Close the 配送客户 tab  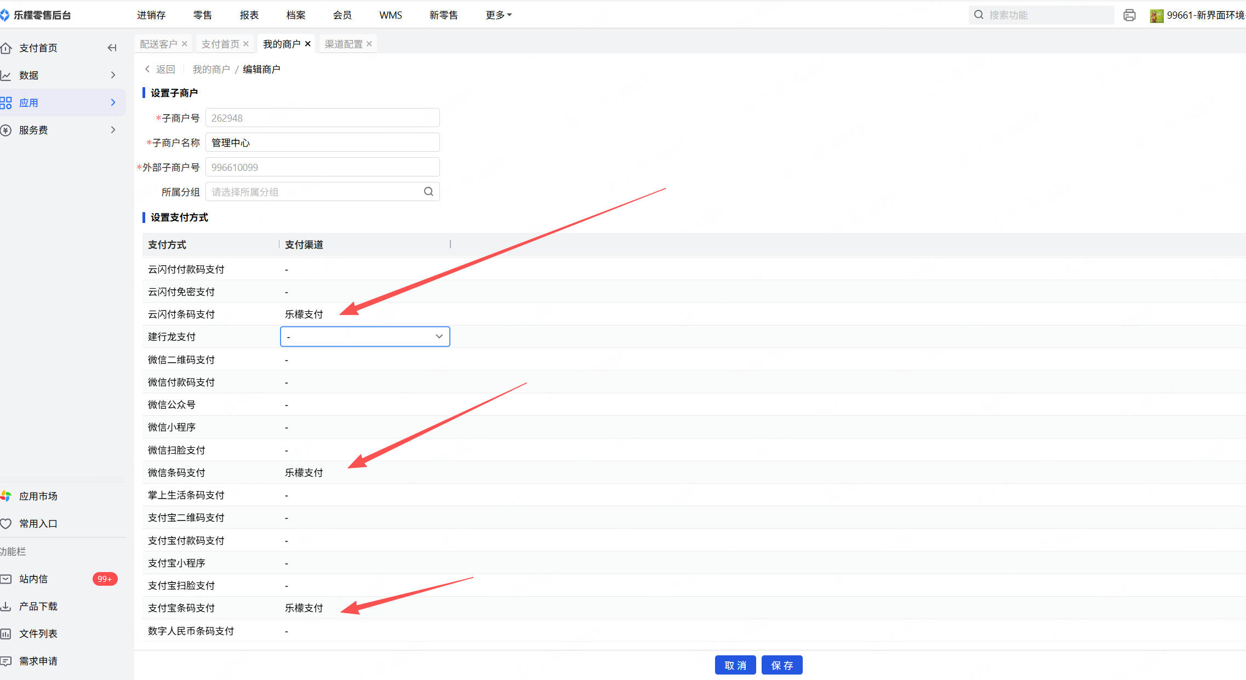(x=185, y=44)
